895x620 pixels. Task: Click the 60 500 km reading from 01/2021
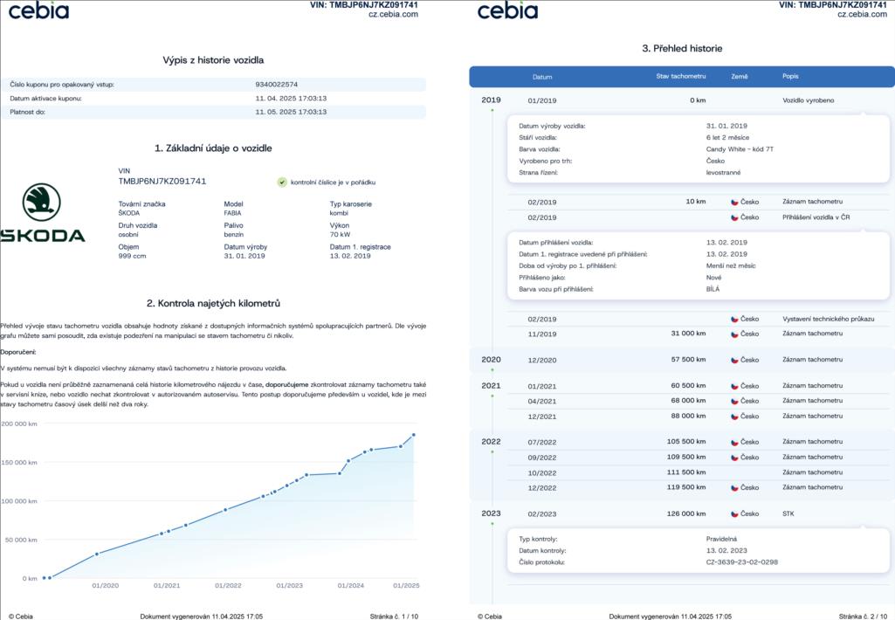pos(688,385)
